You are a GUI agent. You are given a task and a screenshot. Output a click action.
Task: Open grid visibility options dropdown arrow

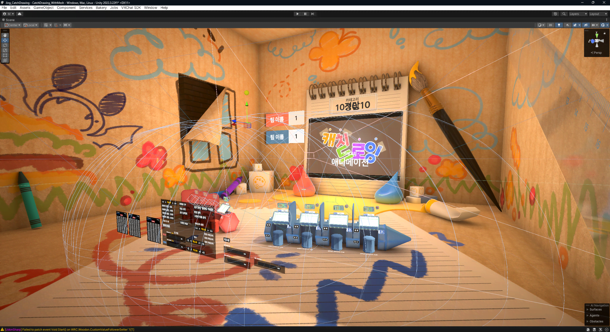point(51,25)
